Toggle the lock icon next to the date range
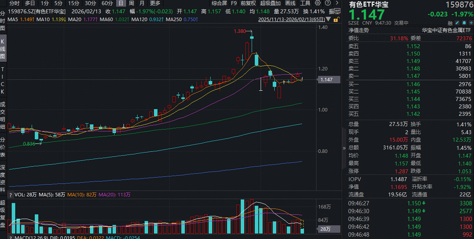Image resolution: width=474 pixels, height=239 pixels. (x=336, y=20)
